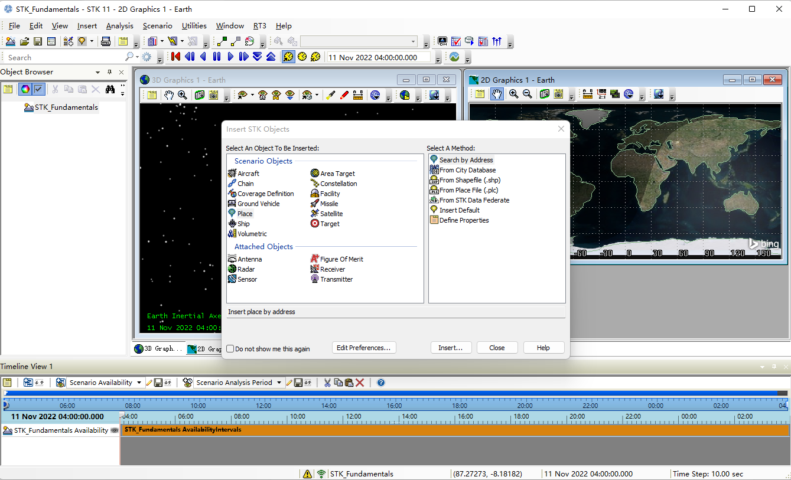Expand the Scenario Analysis Period dropdown
The height and width of the screenshot is (480, 791).
[279, 383]
